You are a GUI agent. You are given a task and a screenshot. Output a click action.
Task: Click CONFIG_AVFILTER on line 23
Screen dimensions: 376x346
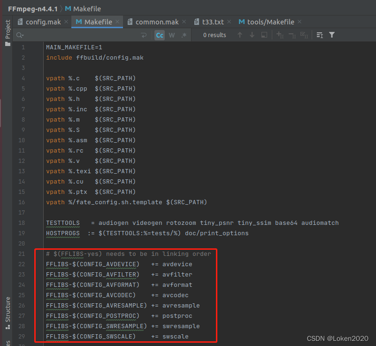[x=107, y=275]
